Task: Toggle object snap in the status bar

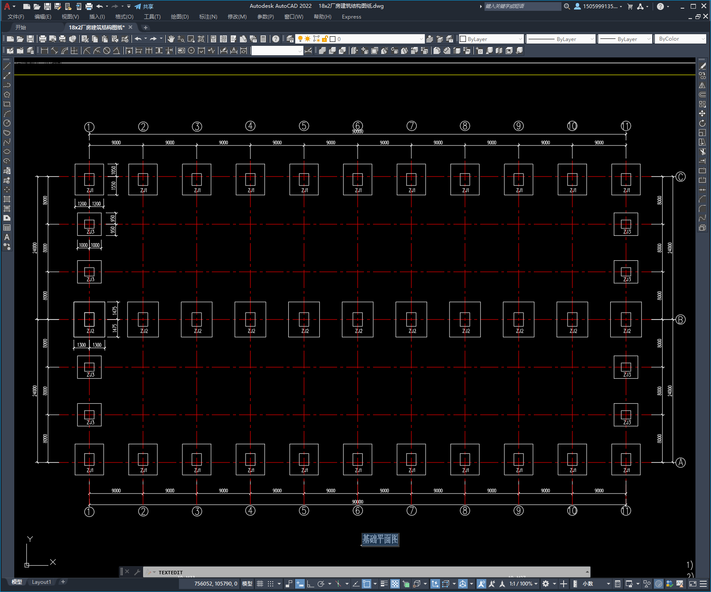Action: click(367, 584)
